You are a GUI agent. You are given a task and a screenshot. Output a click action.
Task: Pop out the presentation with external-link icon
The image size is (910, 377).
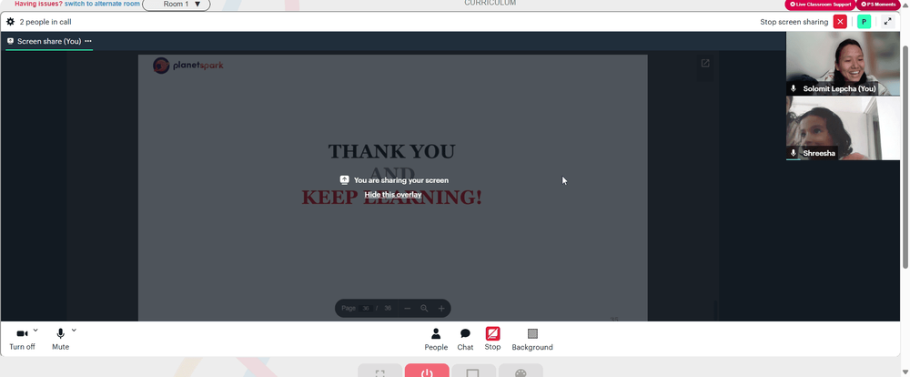[705, 64]
